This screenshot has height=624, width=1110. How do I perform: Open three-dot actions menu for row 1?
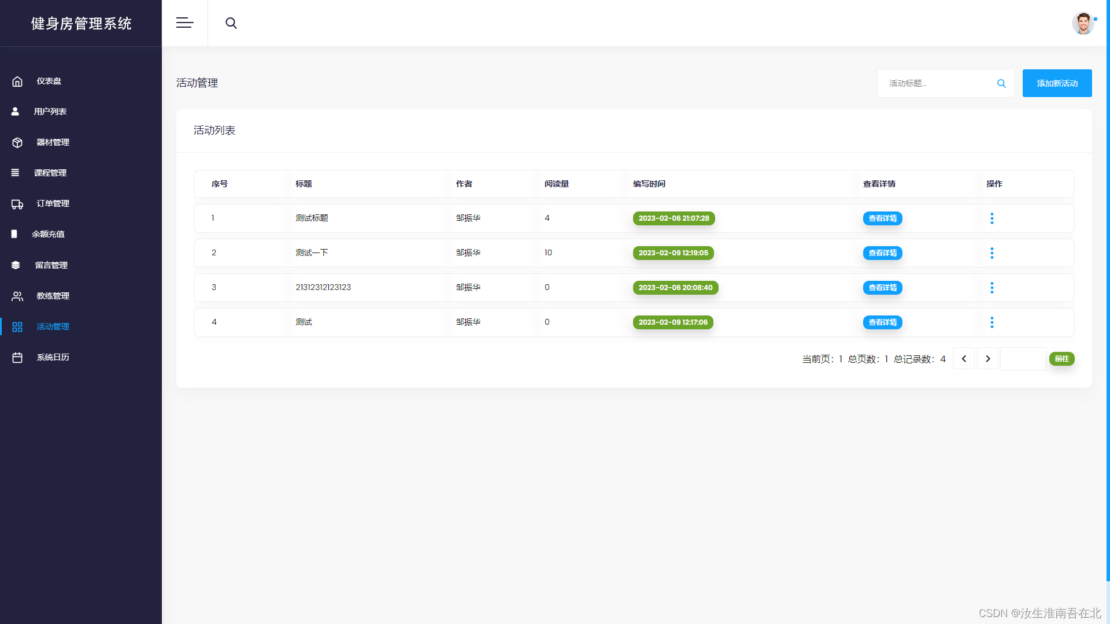tap(991, 218)
